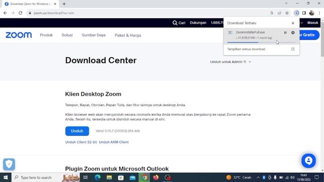Open a new browser tab
Image resolution: width=324 pixels, height=182 pixels.
[x=64, y=4]
